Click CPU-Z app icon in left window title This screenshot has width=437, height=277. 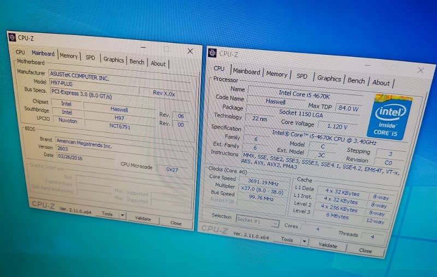[x=11, y=37]
